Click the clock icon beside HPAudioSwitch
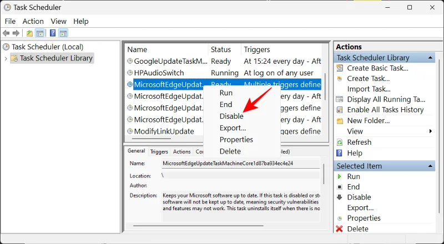This screenshot has width=444, height=244. [x=130, y=73]
